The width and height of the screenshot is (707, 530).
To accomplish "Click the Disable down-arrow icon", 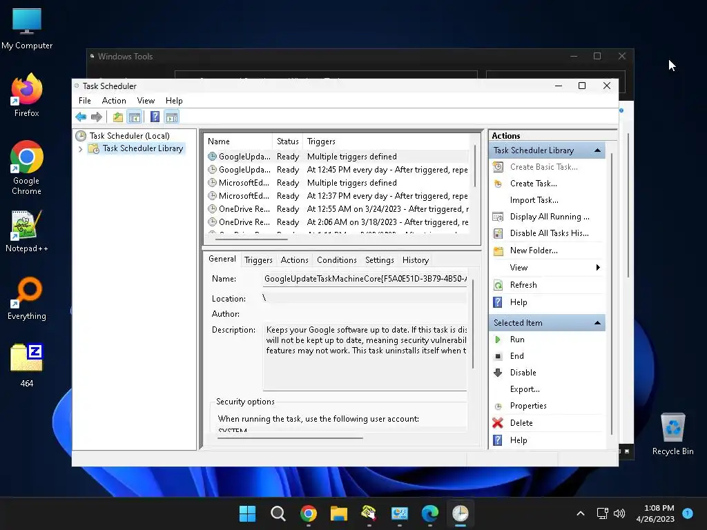I will 498,373.
